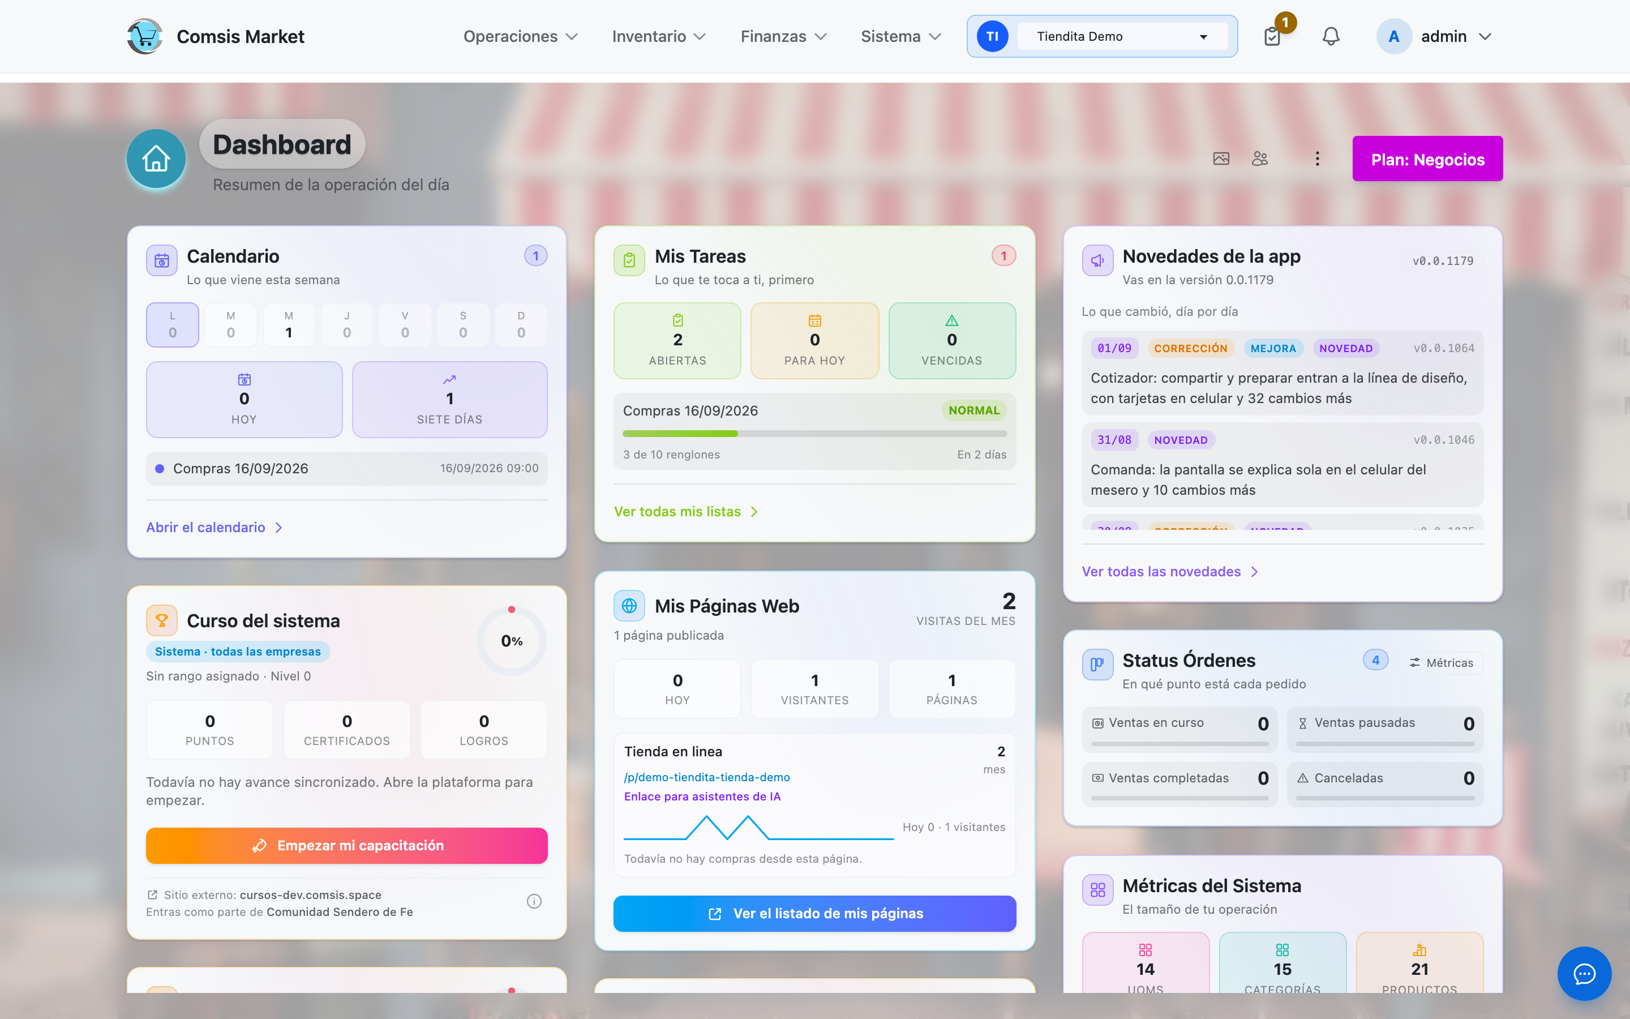
Task: Open Ver todas las novedades link
Action: 1170,572
